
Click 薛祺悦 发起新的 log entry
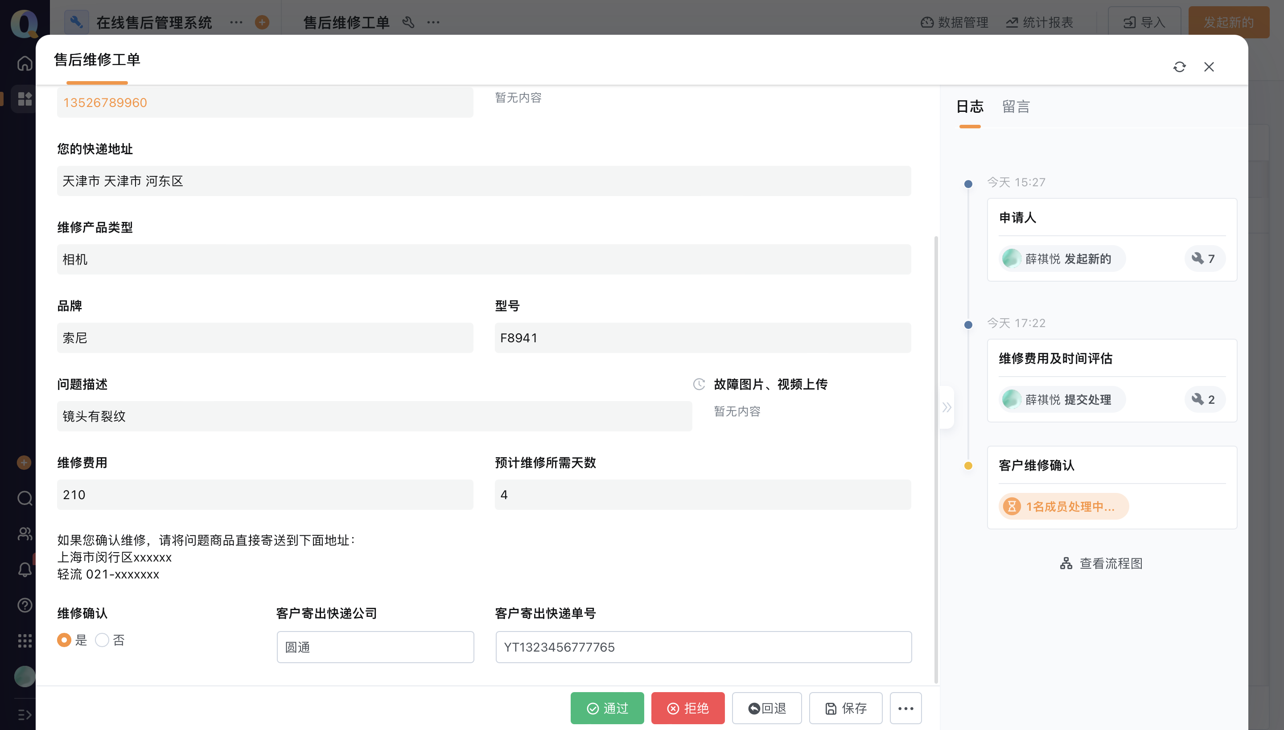pyautogui.click(x=1062, y=258)
